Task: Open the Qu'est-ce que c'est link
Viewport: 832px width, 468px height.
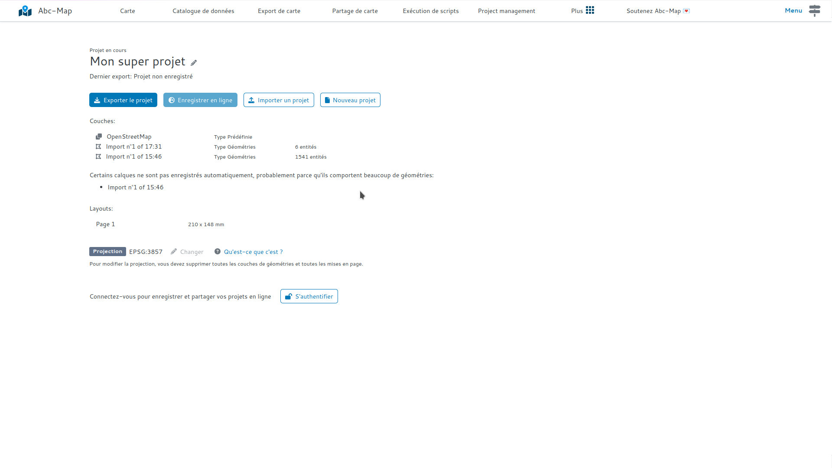Action: [253, 252]
